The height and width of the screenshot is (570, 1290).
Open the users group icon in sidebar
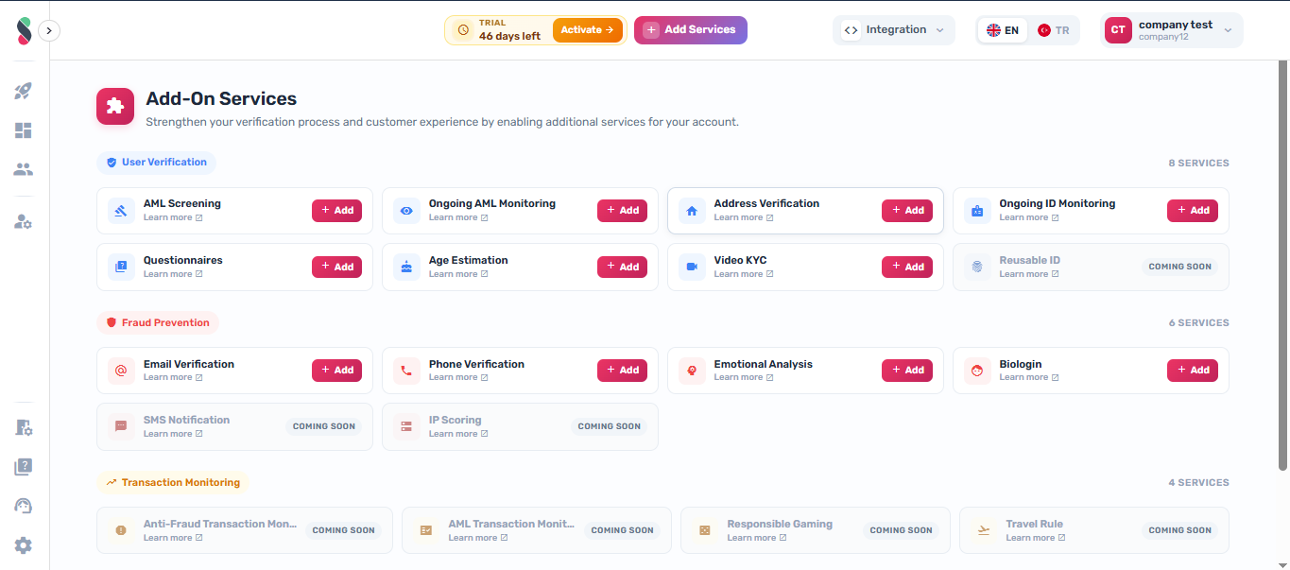tap(24, 170)
